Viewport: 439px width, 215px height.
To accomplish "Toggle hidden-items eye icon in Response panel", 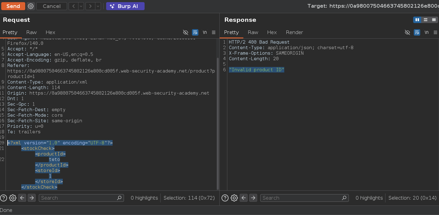I will [x=407, y=32].
